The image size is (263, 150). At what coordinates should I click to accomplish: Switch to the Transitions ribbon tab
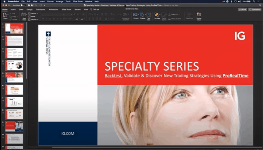[x=41, y=10]
